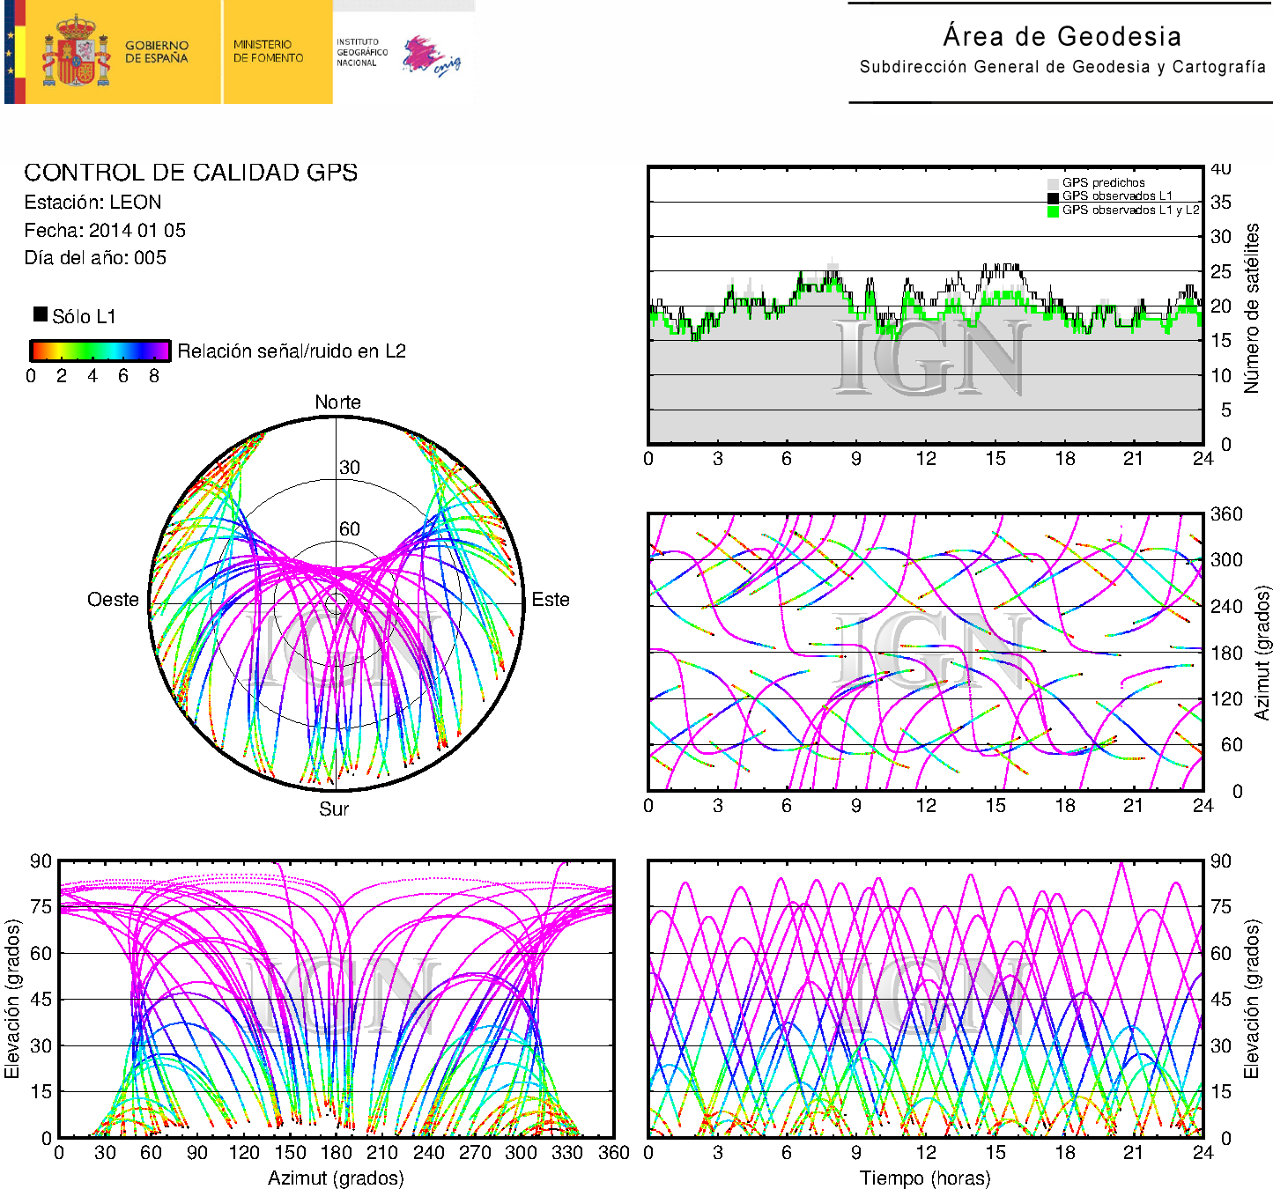Image resolution: width=1273 pixels, height=1189 pixels.
Task: Click the green GPS observados L1 y L2 legend marker
Action: (1053, 211)
